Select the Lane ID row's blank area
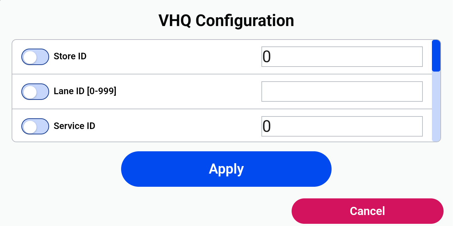 (189, 92)
